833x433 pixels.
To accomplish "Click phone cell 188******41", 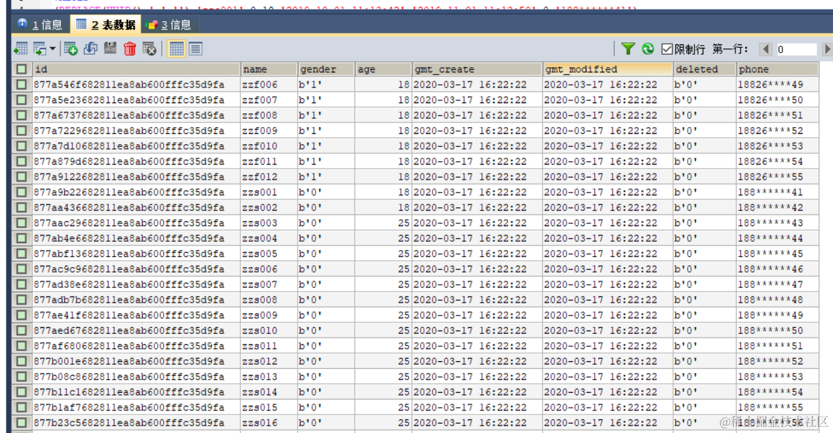I will pos(777,192).
